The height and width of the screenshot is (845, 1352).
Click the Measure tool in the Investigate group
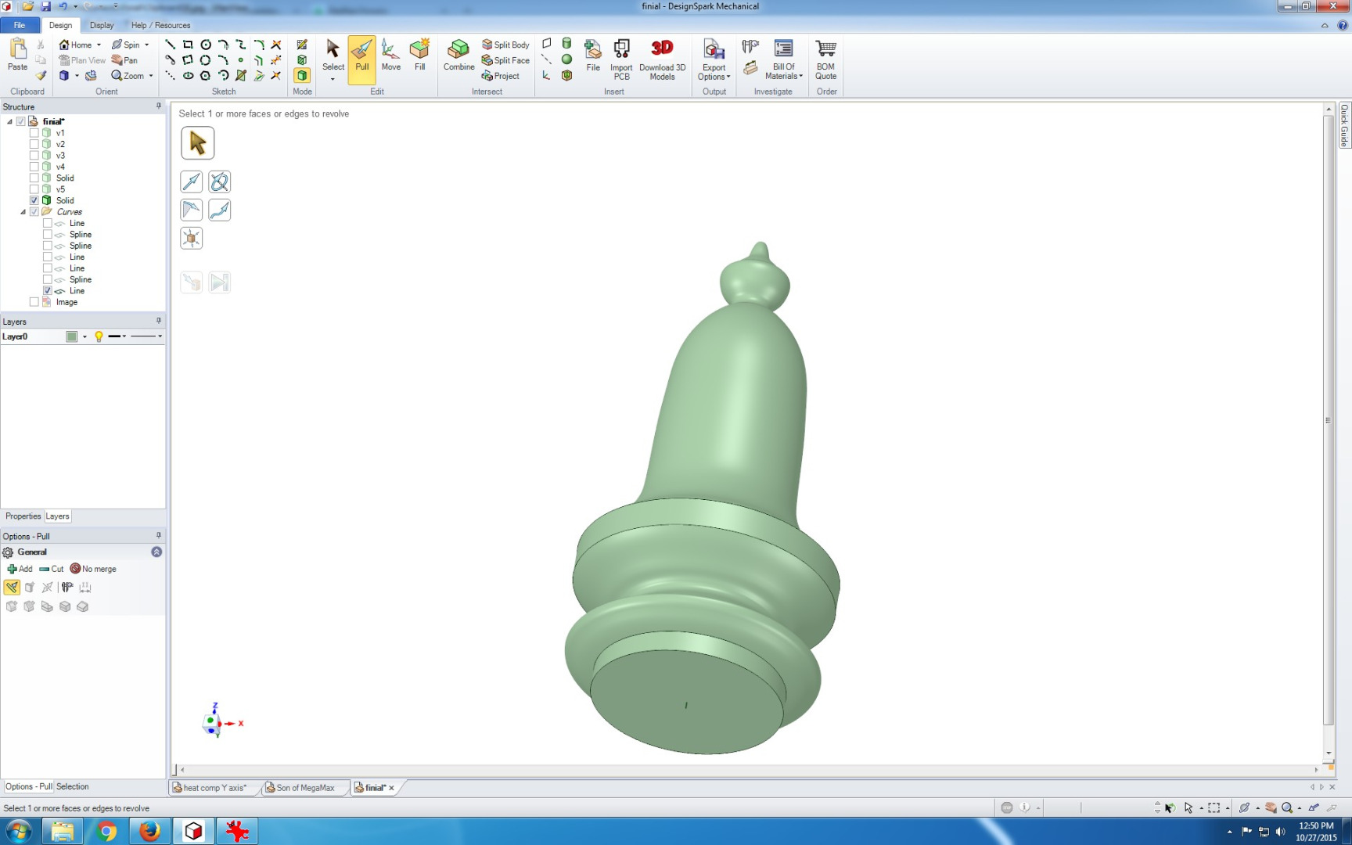(x=750, y=47)
